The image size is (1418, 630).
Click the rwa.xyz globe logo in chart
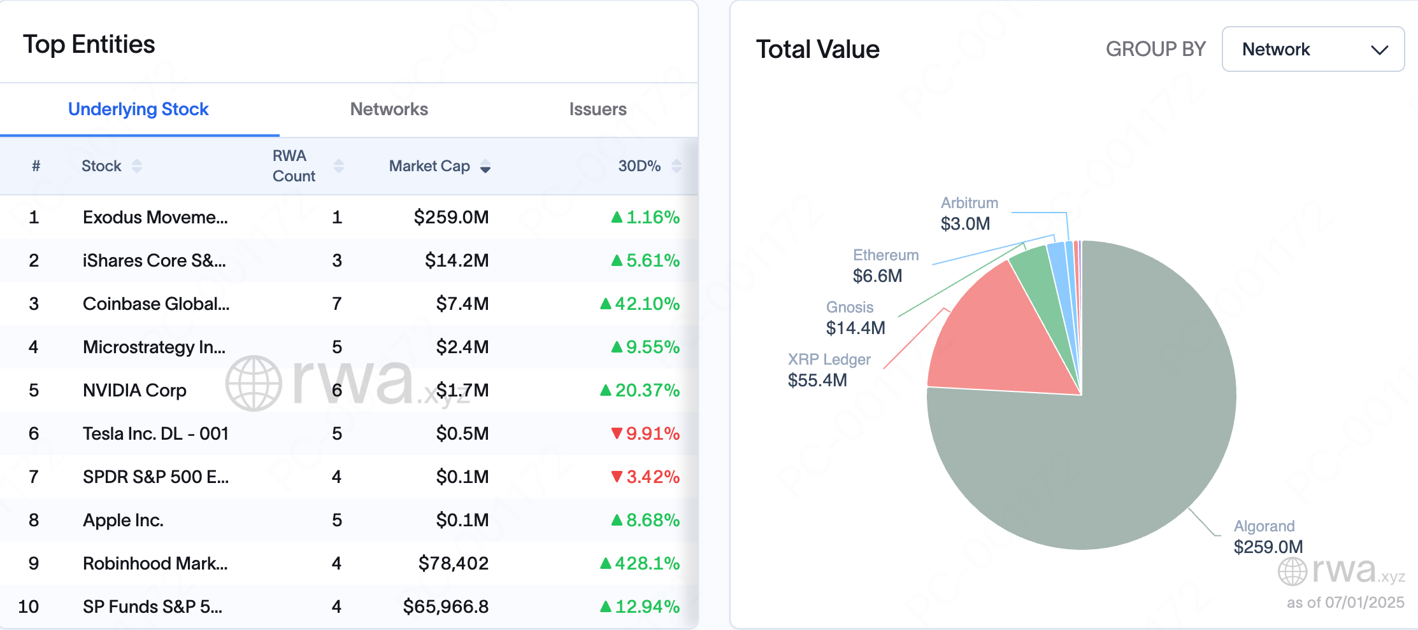[1293, 571]
